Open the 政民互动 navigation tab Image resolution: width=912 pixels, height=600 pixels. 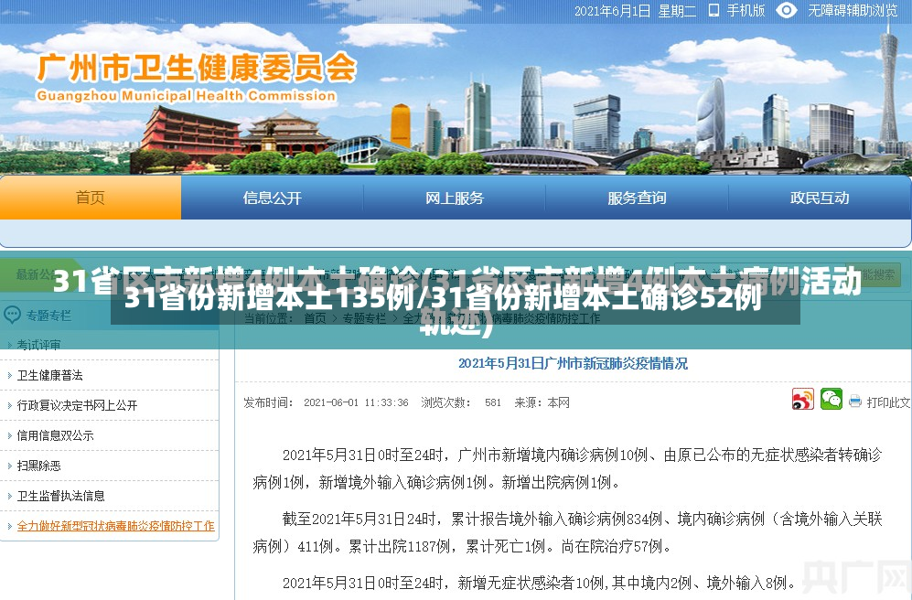[820, 198]
